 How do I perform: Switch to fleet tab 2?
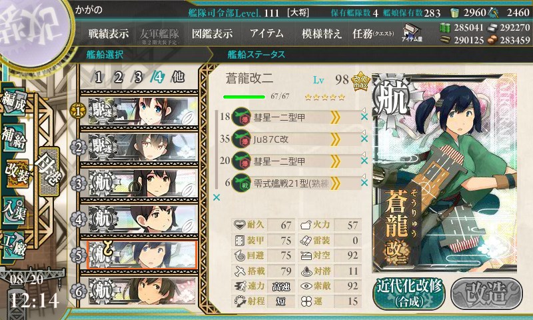119,77
